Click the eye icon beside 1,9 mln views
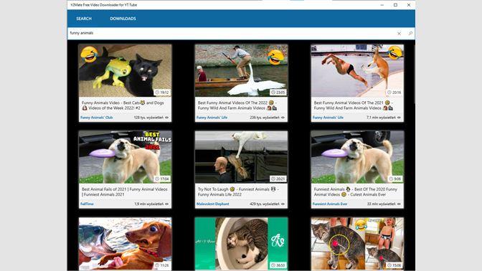 [167, 204]
